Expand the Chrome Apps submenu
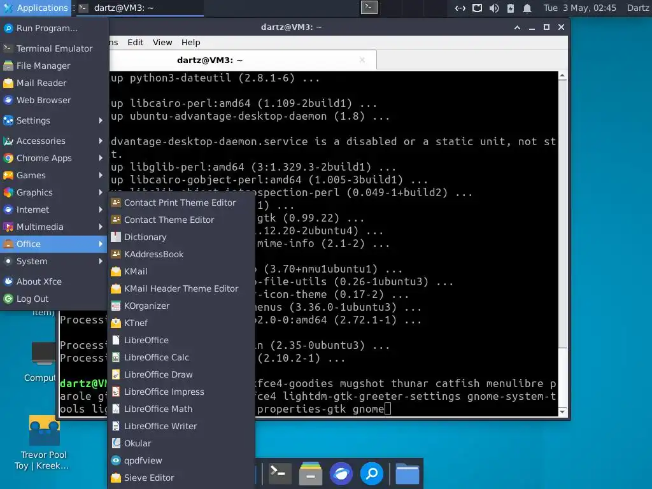Image resolution: width=652 pixels, height=489 pixels. [x=54, y=158]
